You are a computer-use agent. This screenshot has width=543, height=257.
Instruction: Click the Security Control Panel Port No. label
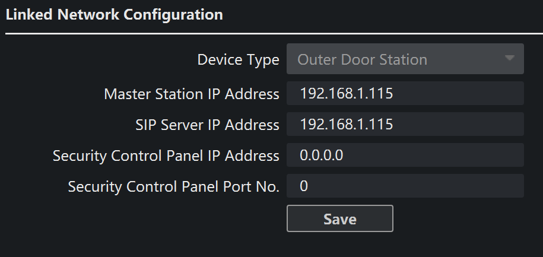(x=173, y=186)
